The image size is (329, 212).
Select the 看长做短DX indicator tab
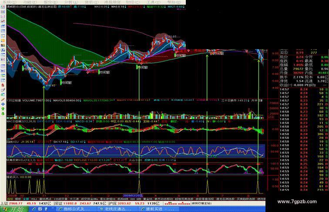pyautogui.click(x=108, y=199)
